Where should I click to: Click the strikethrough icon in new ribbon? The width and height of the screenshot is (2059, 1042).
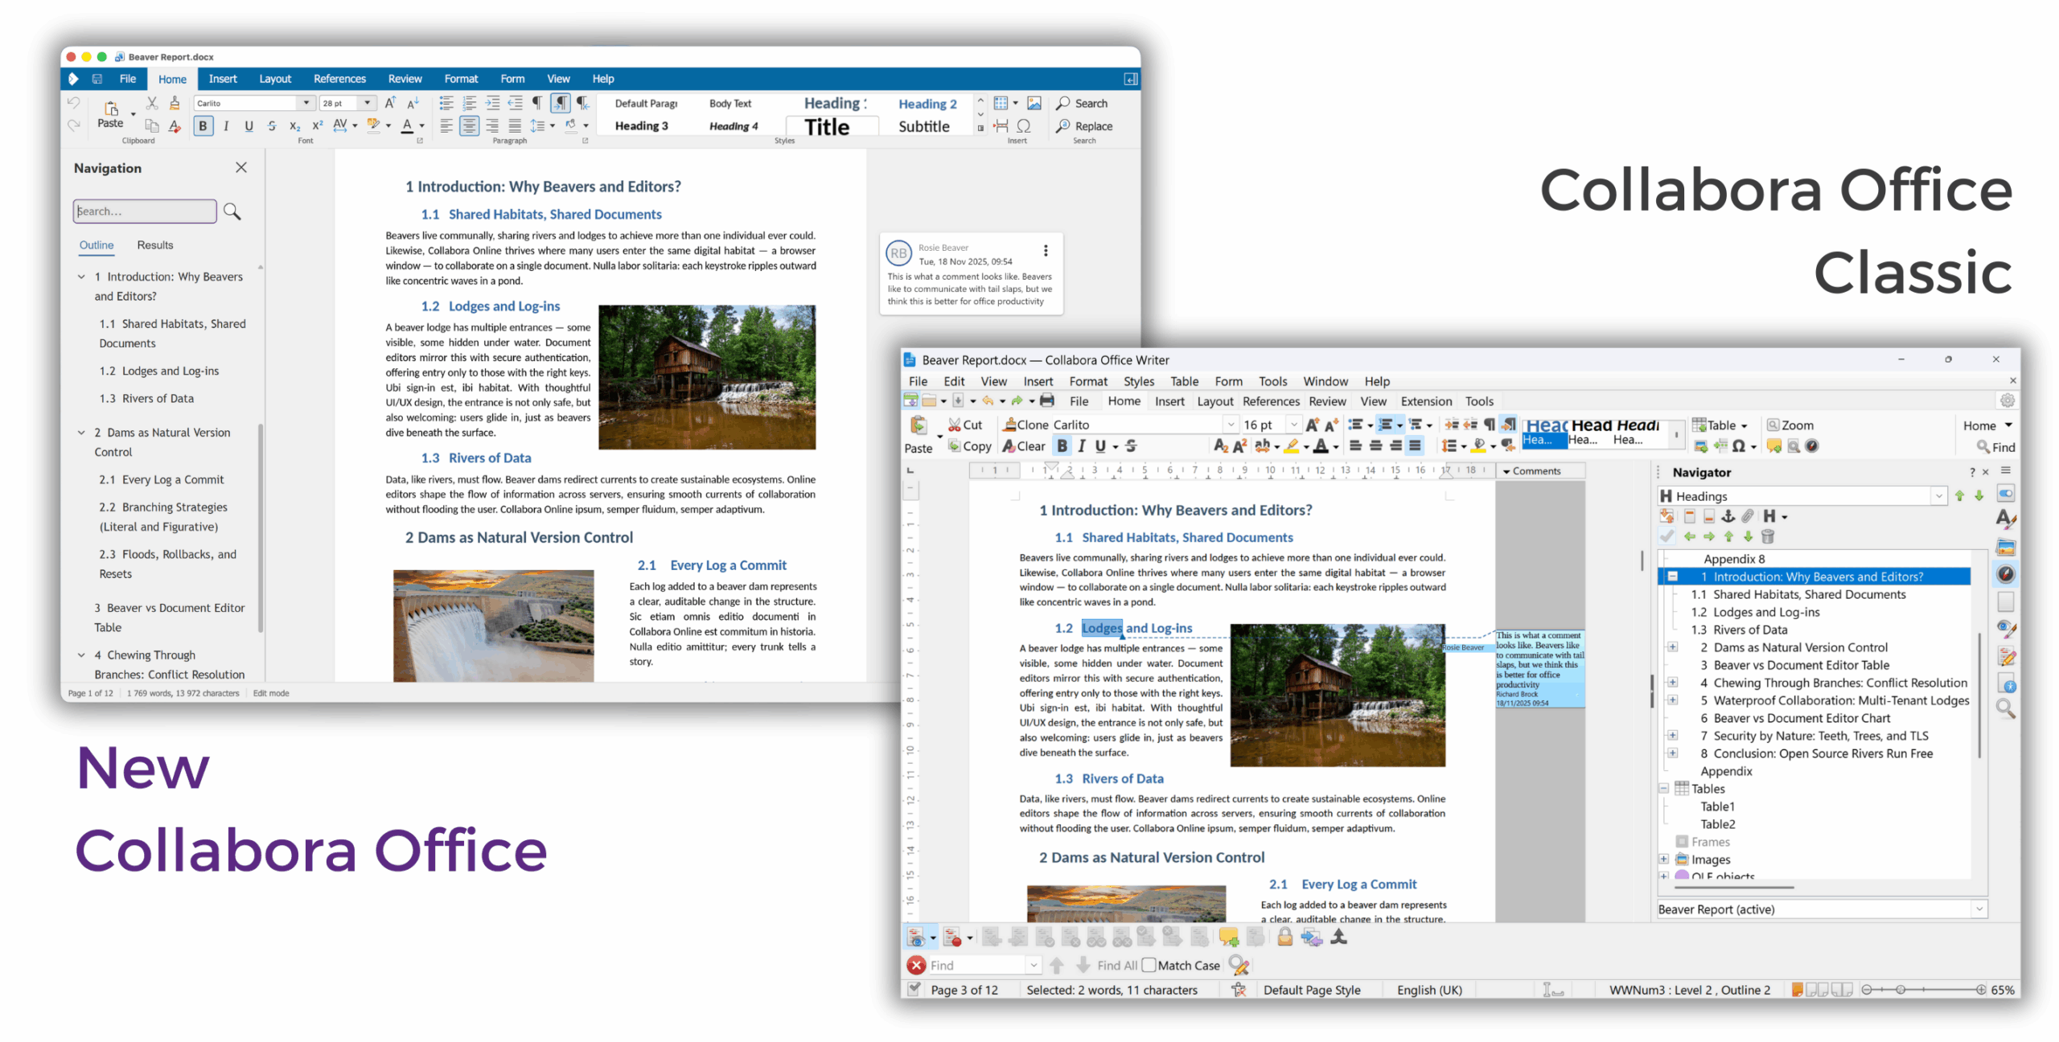pos(272,126)
